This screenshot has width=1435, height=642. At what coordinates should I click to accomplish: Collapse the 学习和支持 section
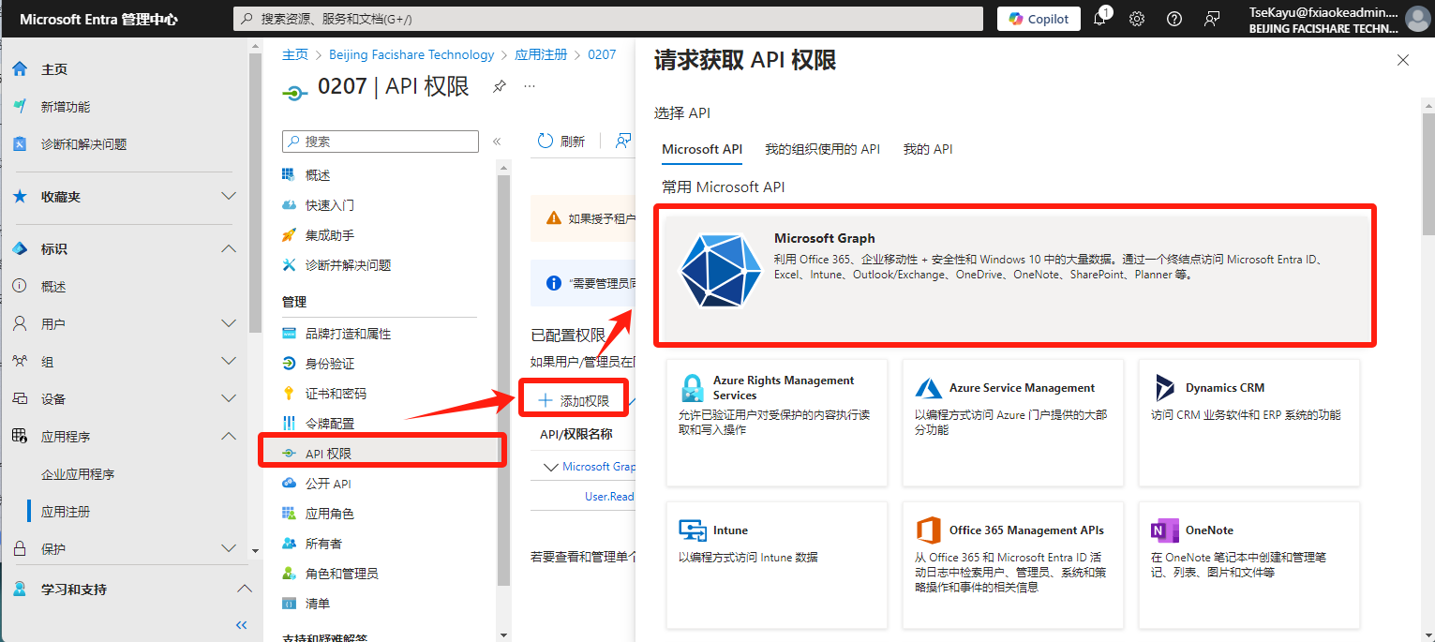point(244,590)
